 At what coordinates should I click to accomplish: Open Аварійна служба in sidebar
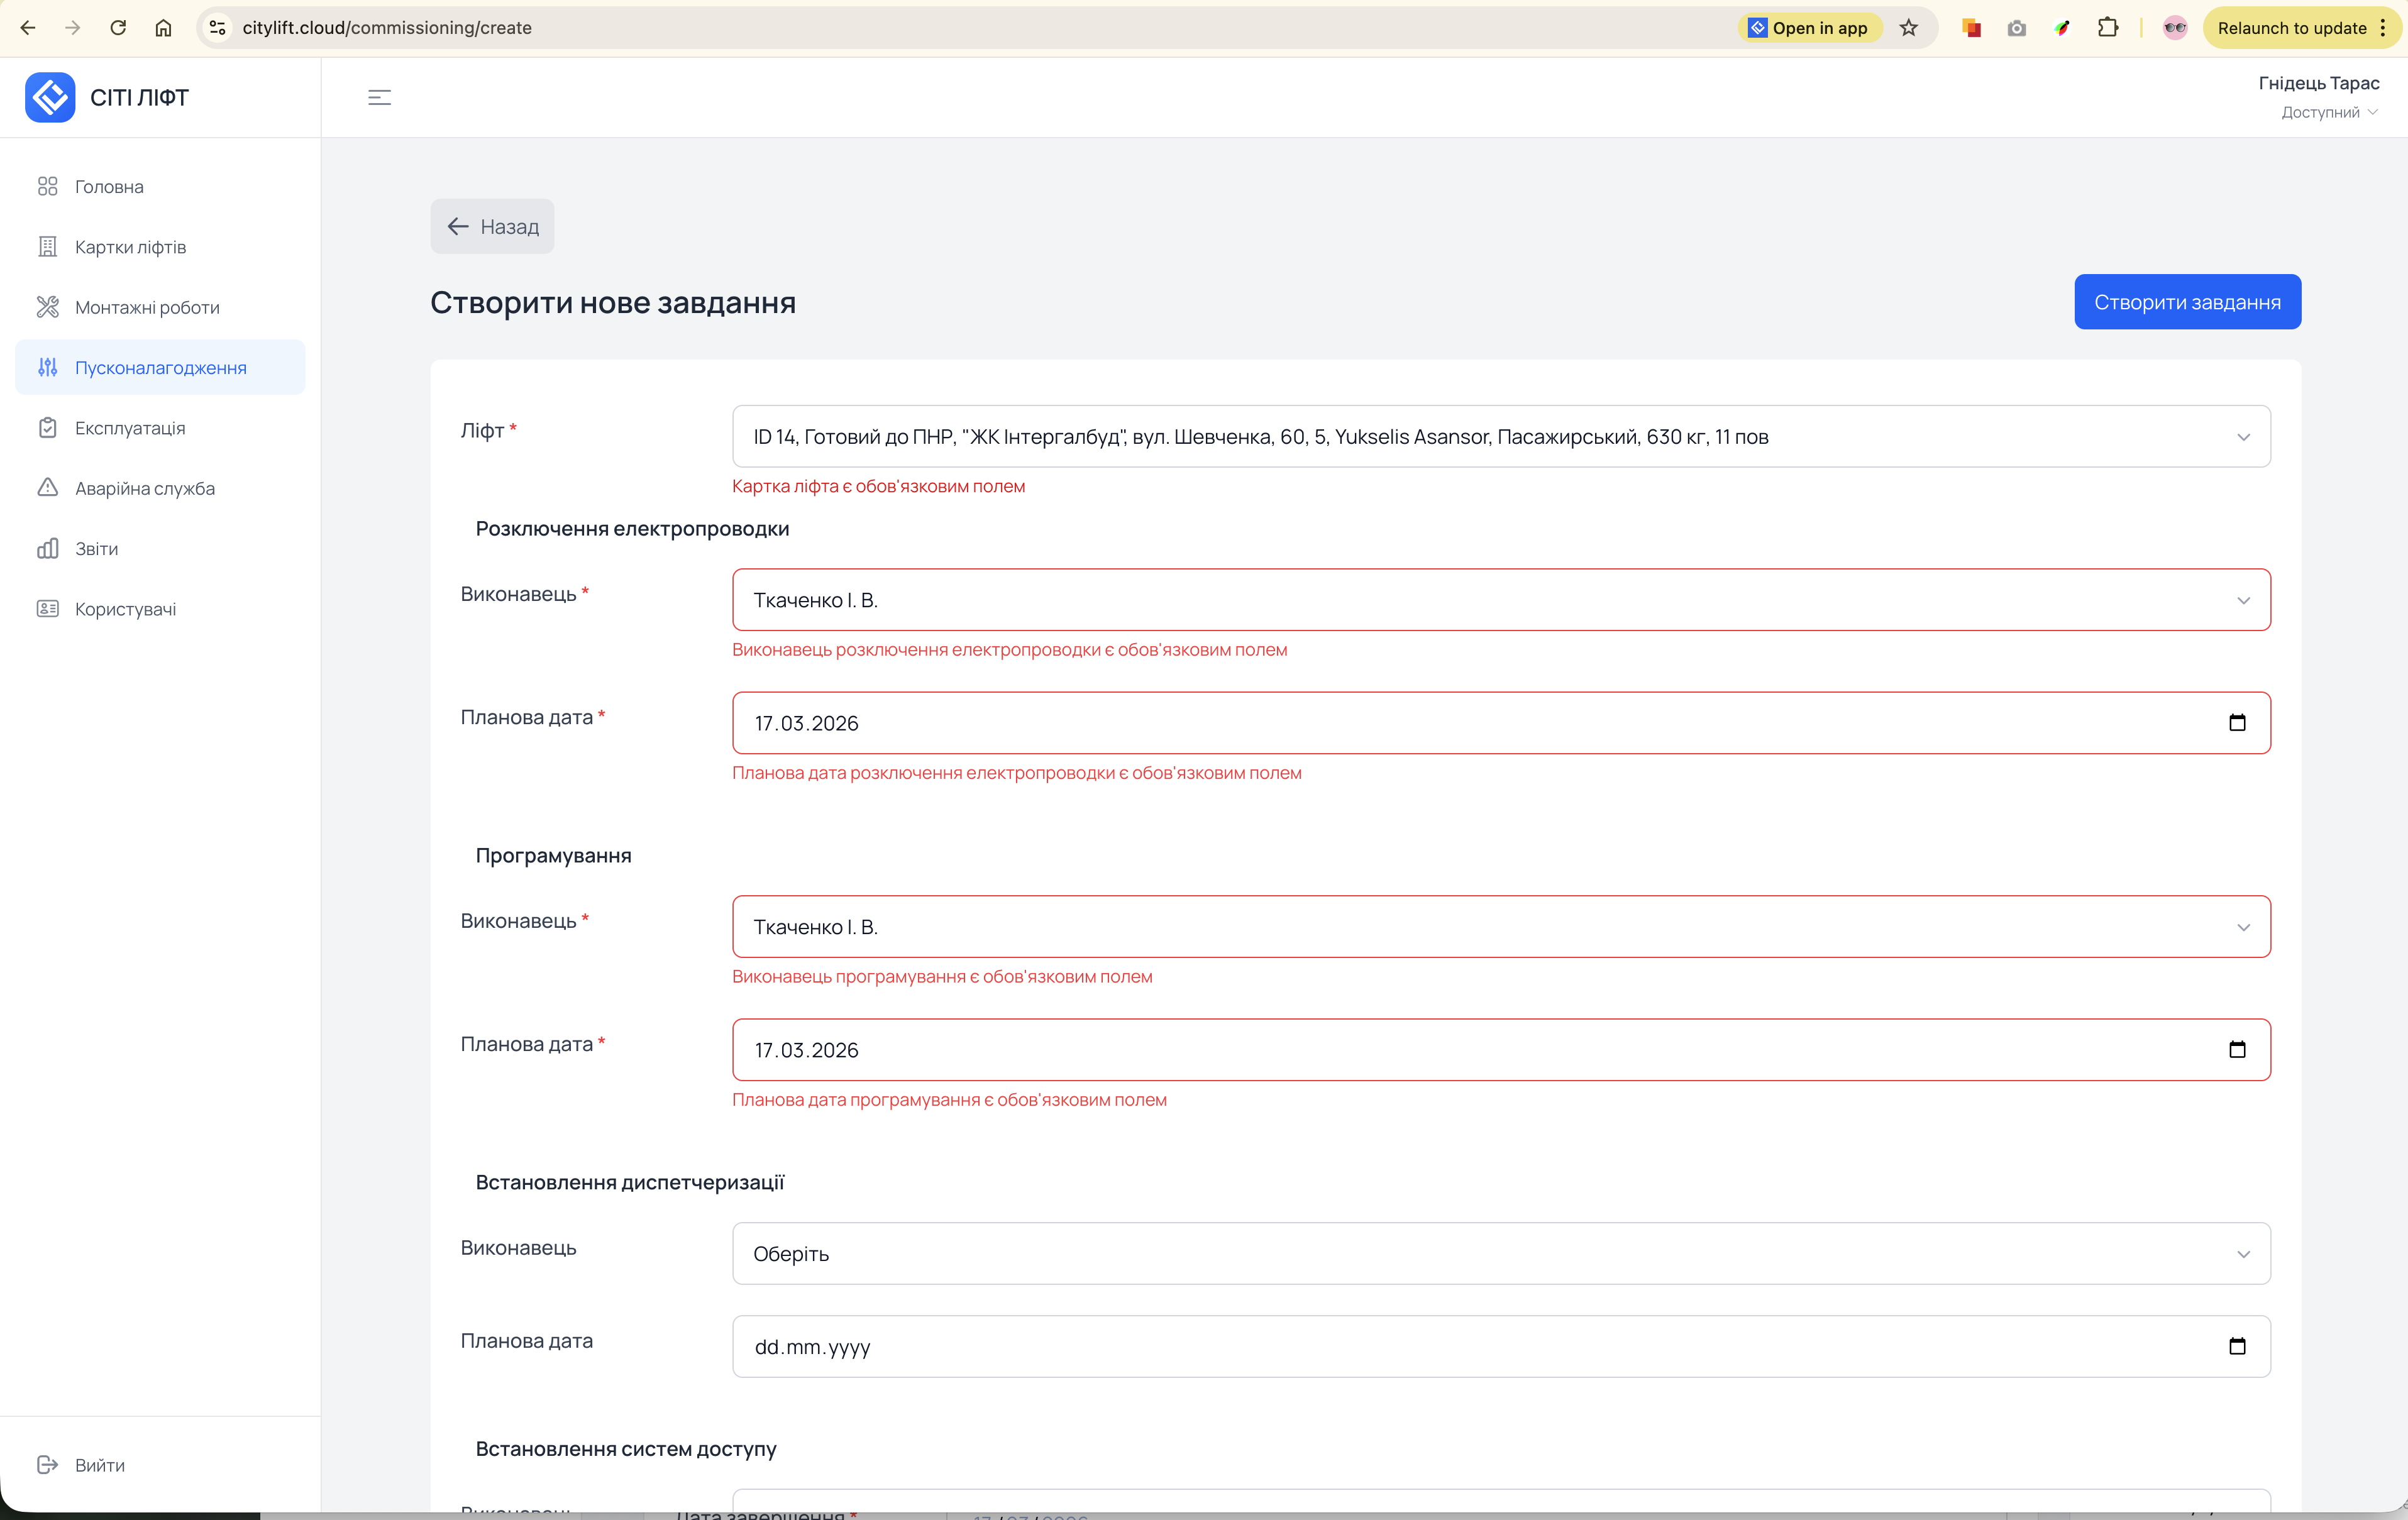coord(144,488)
